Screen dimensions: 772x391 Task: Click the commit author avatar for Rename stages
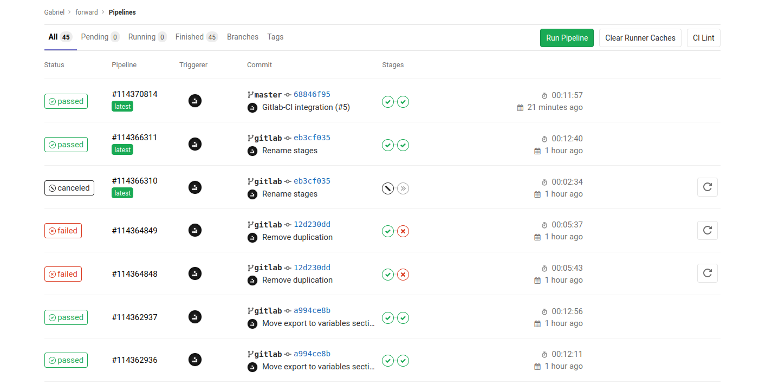252,151
